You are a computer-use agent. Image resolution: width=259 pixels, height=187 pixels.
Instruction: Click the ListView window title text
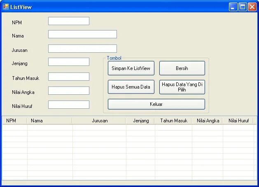(21, 7)
